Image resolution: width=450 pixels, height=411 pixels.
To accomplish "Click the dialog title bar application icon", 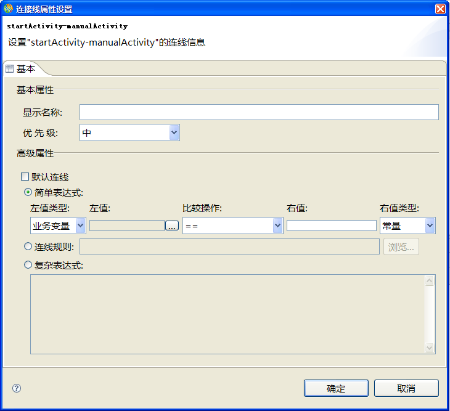I will click(8, 9).
